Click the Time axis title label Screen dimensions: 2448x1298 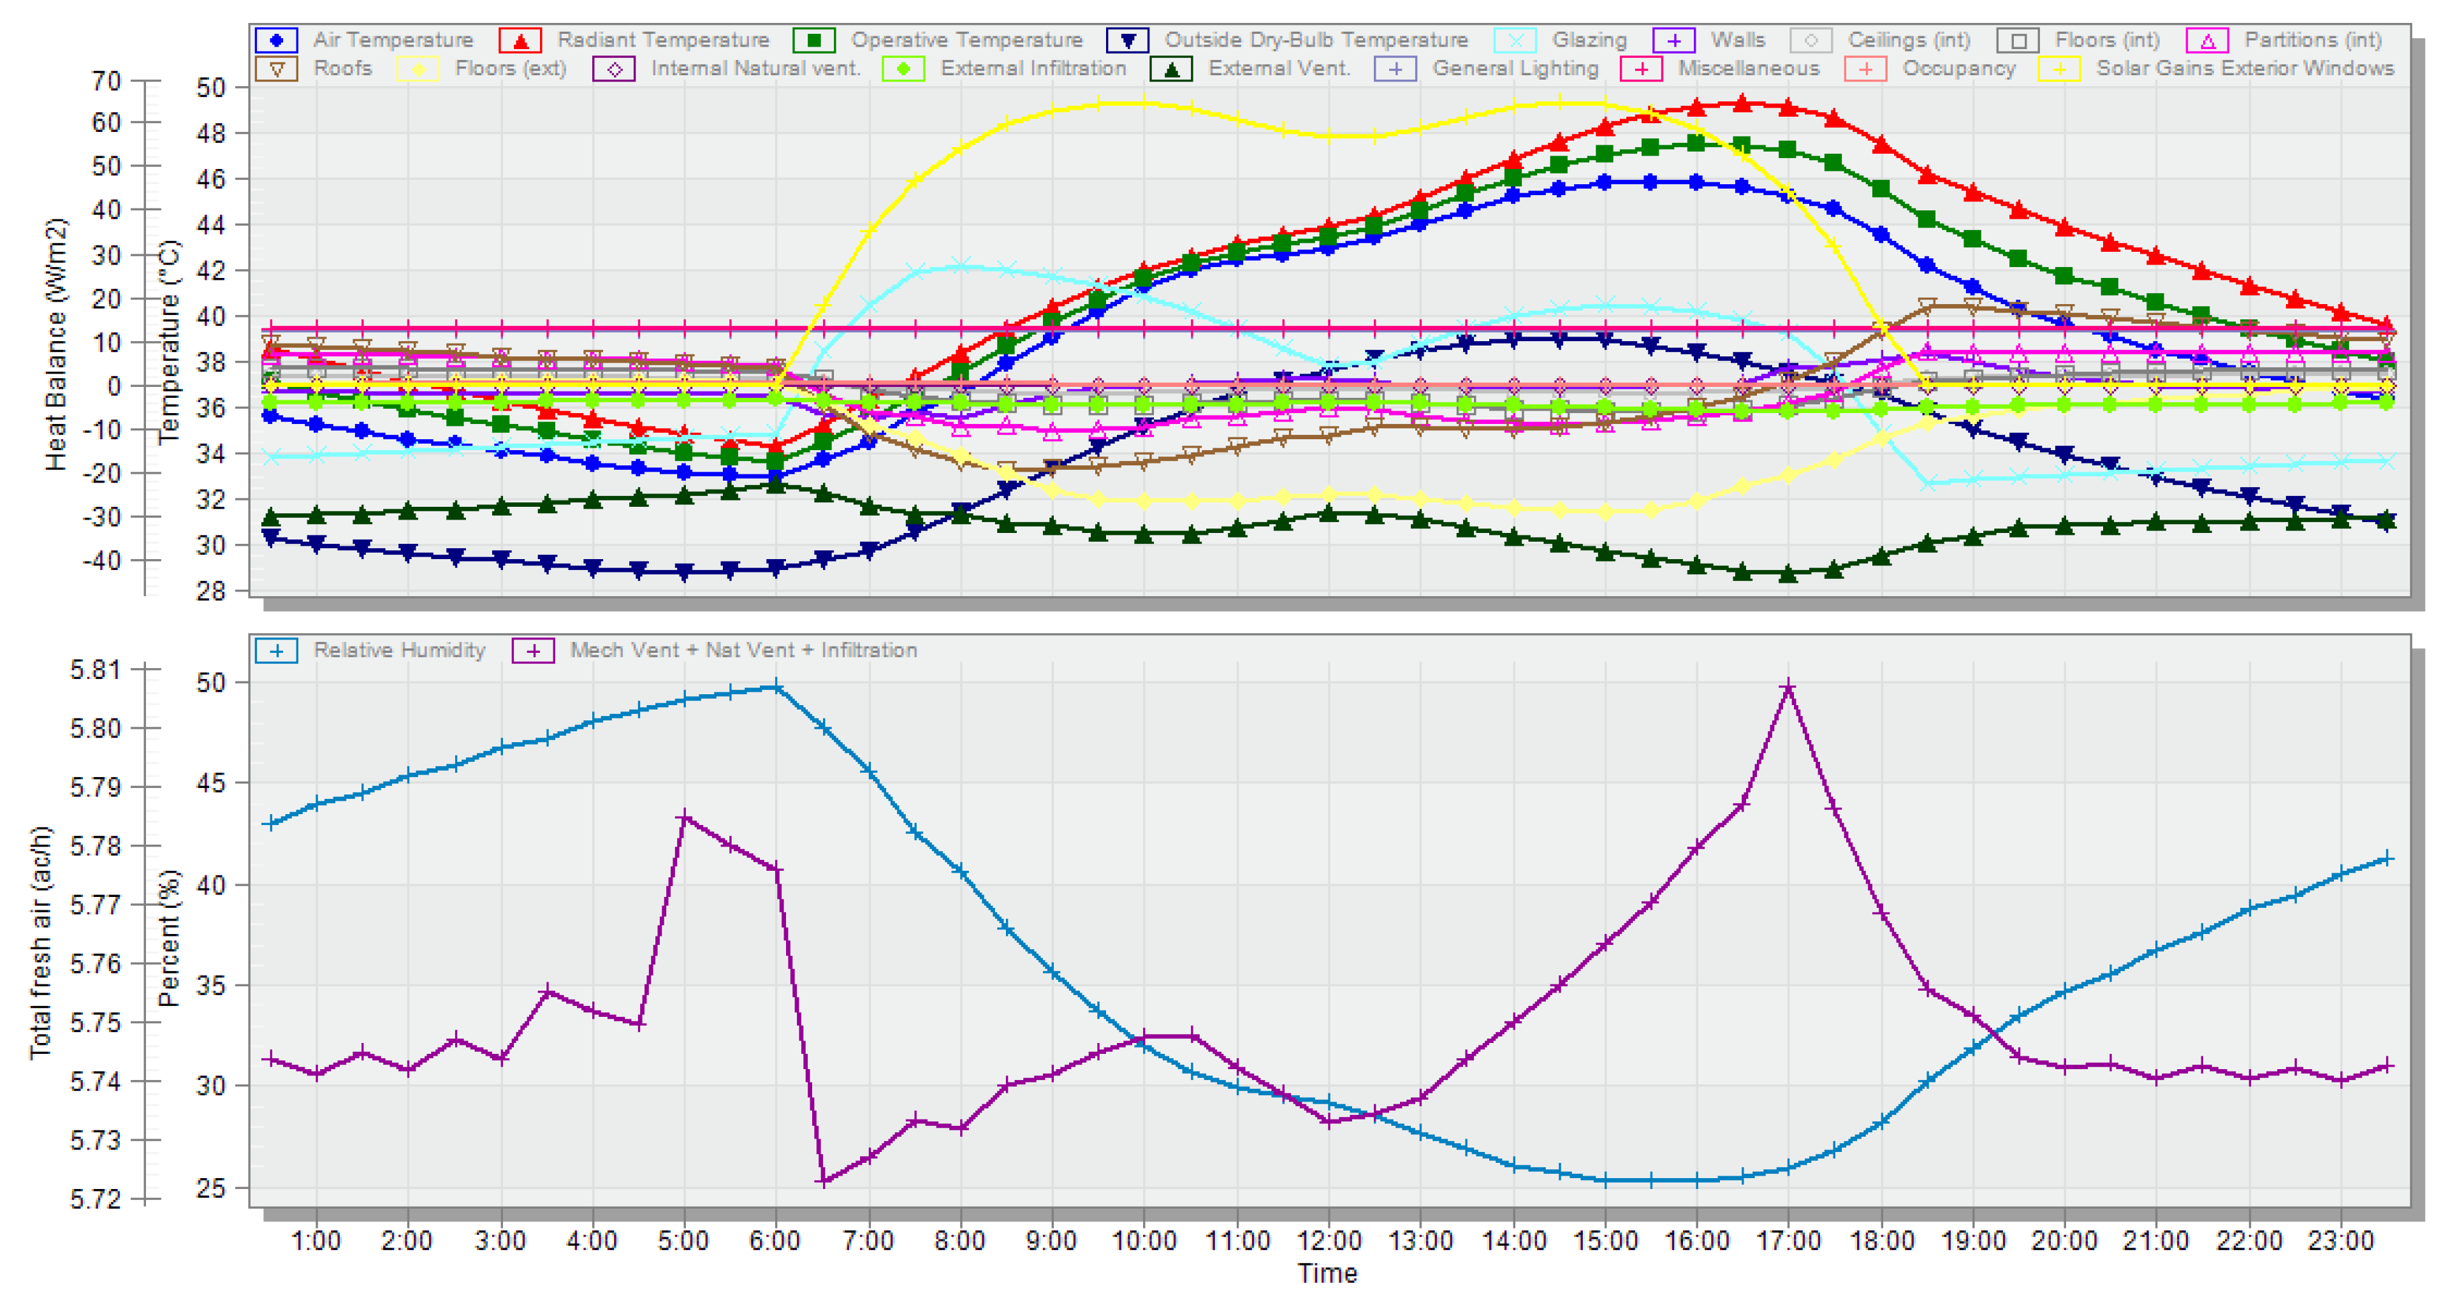[x=1327, y=1273]
